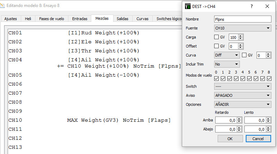Viewport: 277px width, 154px height.
Task: Switch to the Curvas tab
Action: [143, 19]
